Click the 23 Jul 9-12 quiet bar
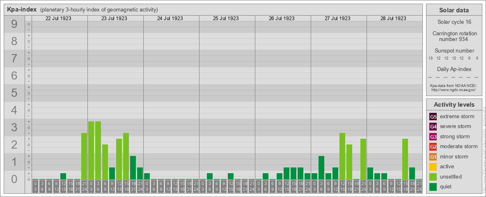Viewport: 486px width, 197px height. [112, 174]
